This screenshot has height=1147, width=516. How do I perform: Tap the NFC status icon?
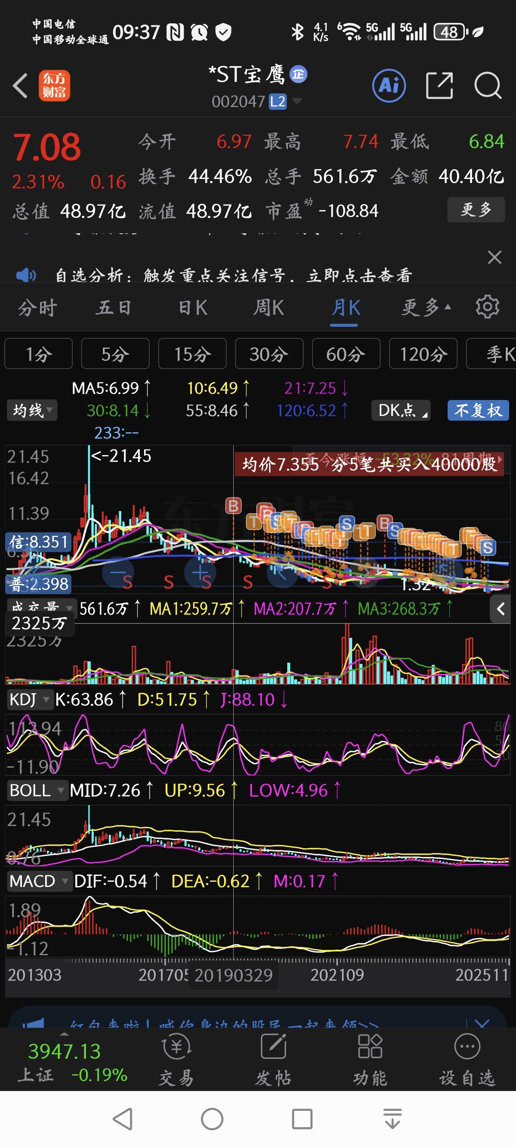[175, 32]
